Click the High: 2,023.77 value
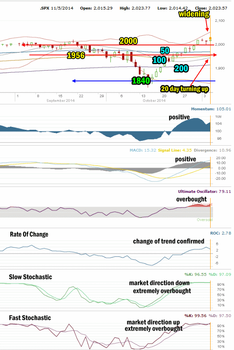This screenshot has height=350, width=234. click(x=135, y=8)
